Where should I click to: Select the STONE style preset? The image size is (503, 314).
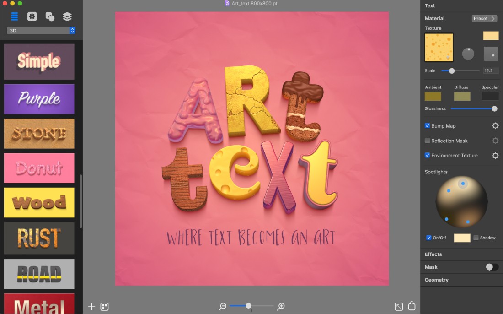click(x=39, y=134)
